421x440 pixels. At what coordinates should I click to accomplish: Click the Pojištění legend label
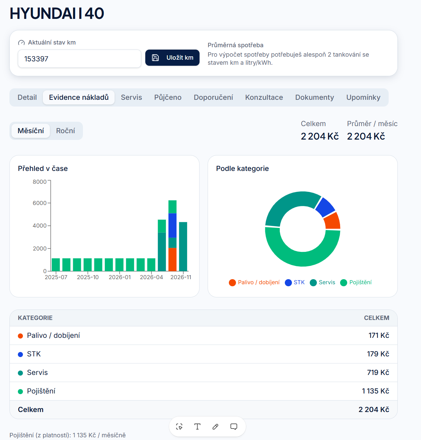tap(360, 282)
